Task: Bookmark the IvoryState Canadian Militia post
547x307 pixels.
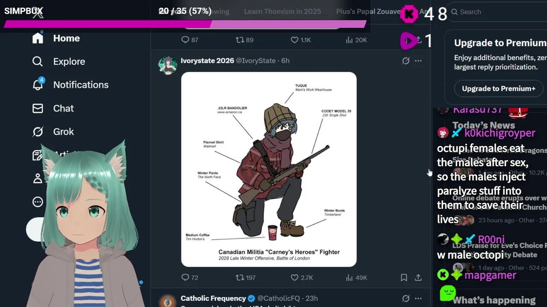Action: 404,278
